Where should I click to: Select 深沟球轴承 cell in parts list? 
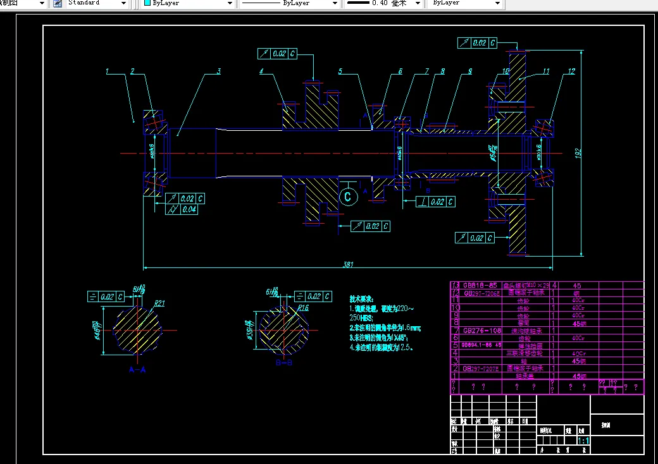point(526,331)
